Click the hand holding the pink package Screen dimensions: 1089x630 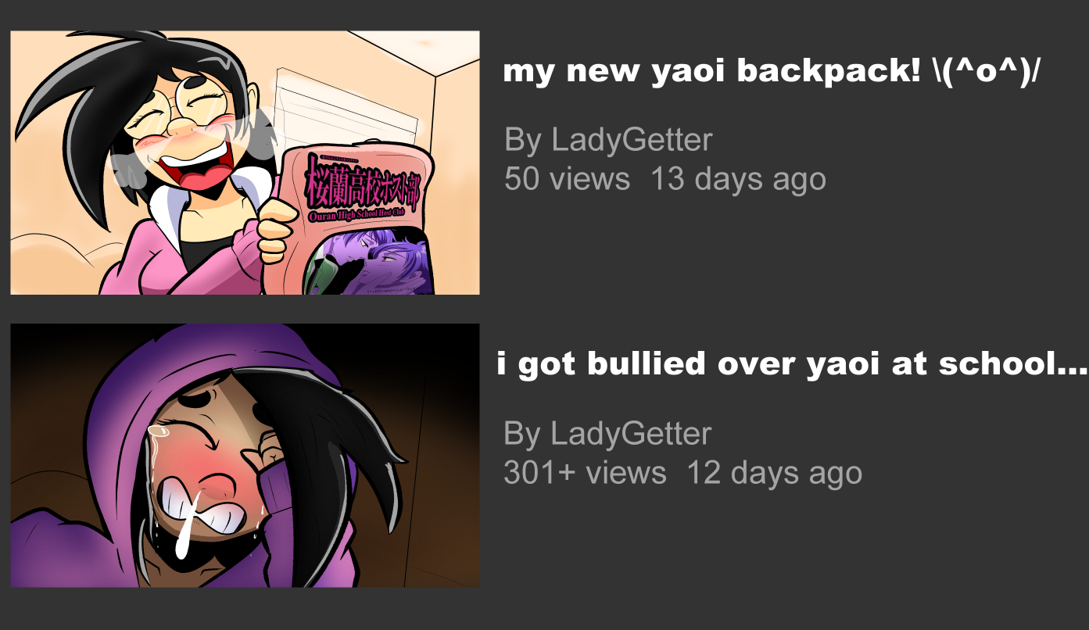[x=276, y=231]
